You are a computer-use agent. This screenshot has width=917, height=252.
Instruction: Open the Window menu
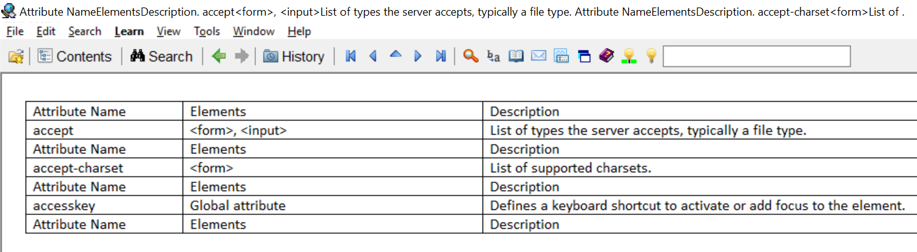253,31
